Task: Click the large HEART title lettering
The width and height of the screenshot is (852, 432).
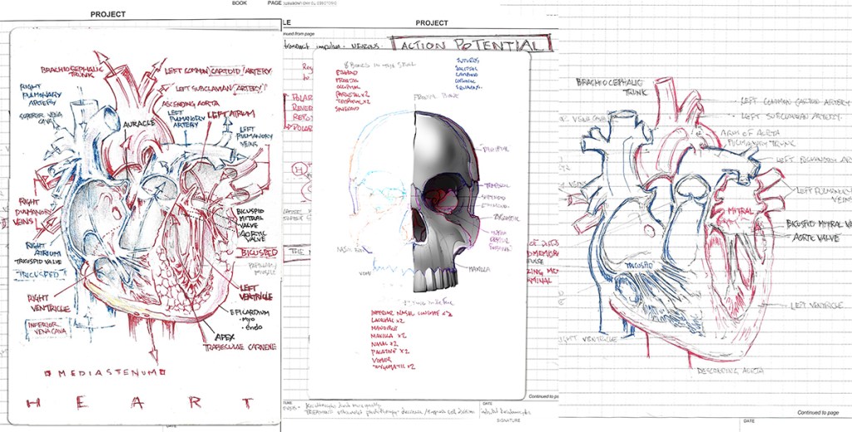Action: 143,403
